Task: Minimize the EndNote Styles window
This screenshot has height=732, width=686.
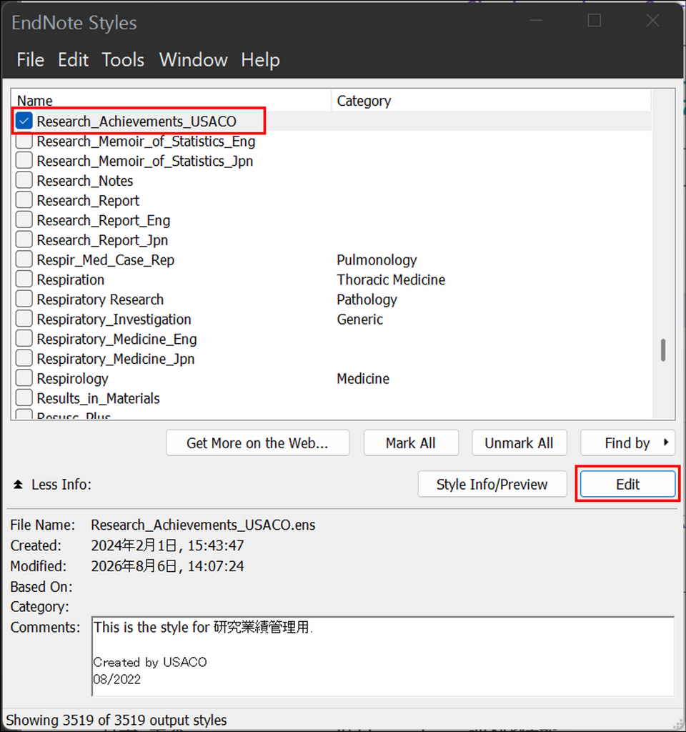Action: [x=536, y=21]
